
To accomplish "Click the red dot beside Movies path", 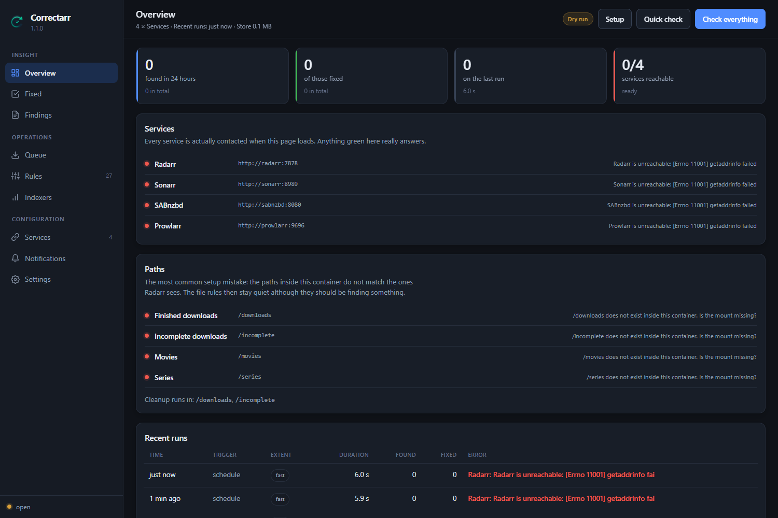I will 147,356.
